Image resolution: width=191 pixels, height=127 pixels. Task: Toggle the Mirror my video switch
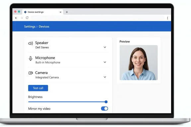(104, 108)
